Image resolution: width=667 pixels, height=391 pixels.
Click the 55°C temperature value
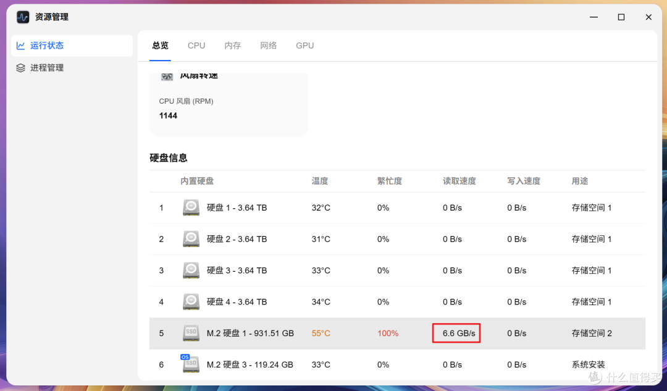click(321, 333)
